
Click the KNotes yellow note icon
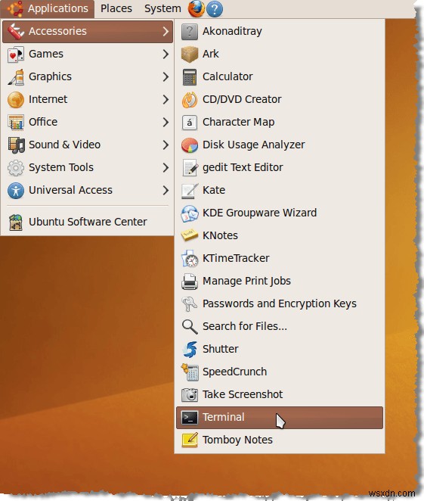(190, 235)
